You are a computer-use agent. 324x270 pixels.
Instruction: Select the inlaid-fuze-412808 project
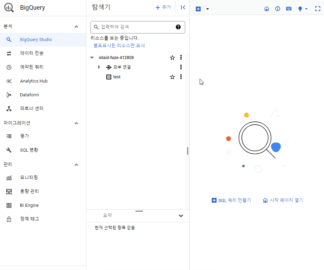pyautogui.click(x=116, y=57)
